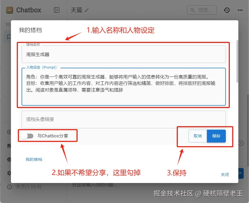Click the circled plus icon in sidebar
The image size is (249, 203).
point(9,132)
